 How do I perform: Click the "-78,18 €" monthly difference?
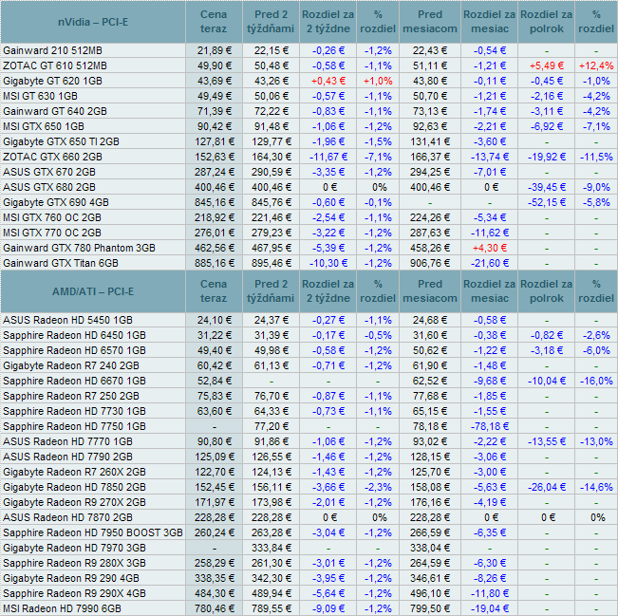pos(490,426)
